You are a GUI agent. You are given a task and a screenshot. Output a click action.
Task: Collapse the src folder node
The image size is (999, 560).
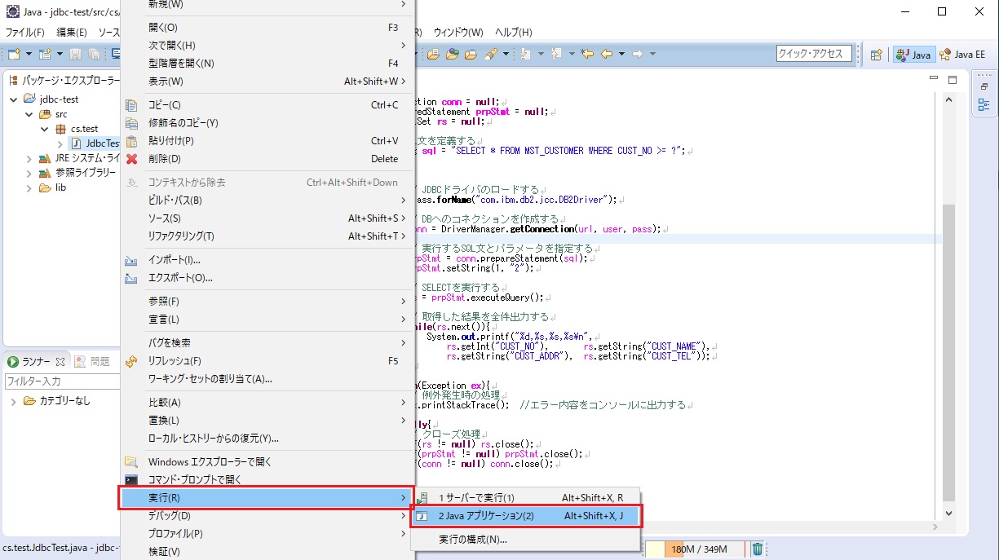click(29, 114)
